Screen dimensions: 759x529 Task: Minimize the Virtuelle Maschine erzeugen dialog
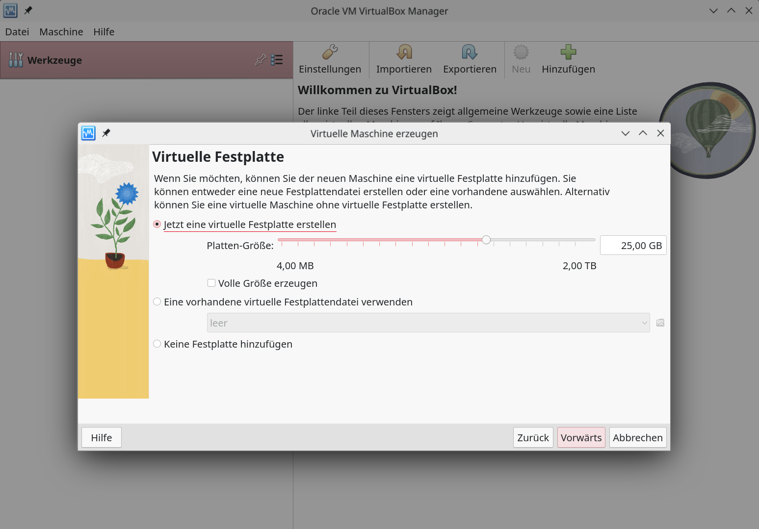626,133
